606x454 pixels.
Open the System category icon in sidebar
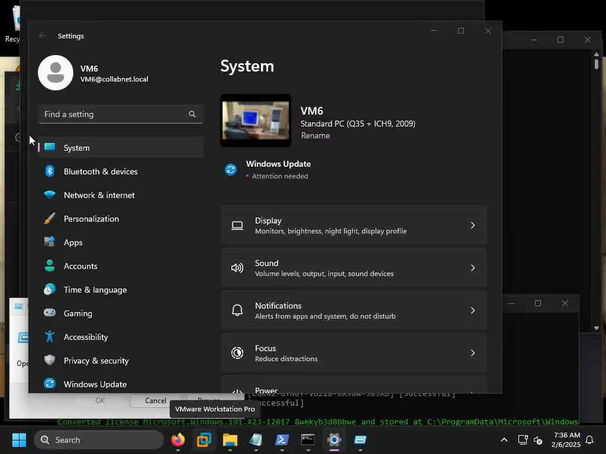tap(50, 147)
